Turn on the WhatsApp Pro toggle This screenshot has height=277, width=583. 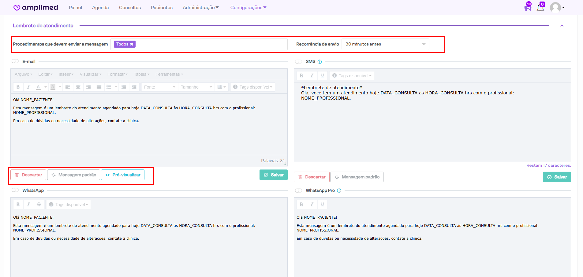point(298,191)
